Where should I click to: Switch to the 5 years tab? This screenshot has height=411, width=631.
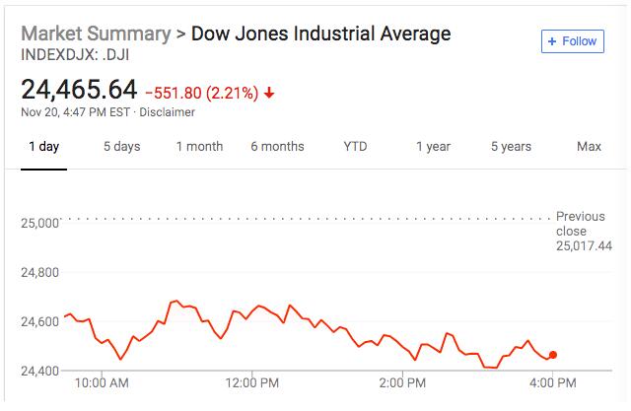point(511,147)
